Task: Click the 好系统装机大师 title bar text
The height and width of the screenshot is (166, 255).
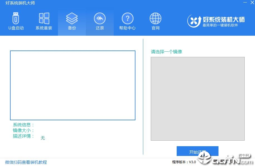Action: pyautogui.click(x=20, y=3)
